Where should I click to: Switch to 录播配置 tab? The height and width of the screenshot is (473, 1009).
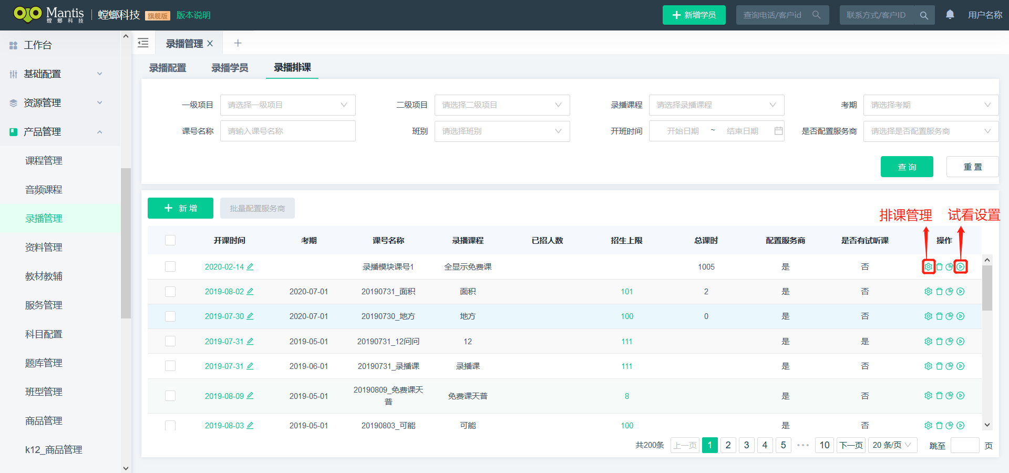tap(168, 68)
